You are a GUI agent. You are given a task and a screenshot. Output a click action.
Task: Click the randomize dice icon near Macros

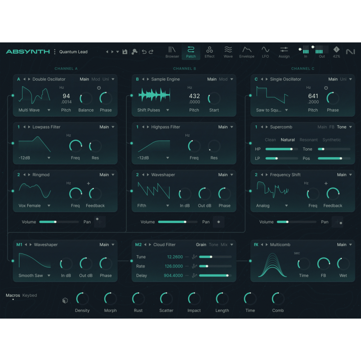(65, 301)
